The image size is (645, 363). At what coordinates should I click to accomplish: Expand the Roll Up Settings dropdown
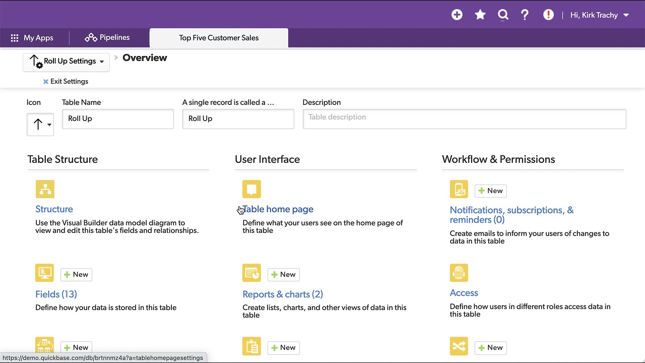pos(67,62)
